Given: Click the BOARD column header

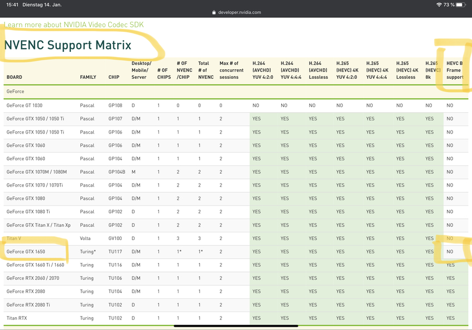Looking at the screenshot, I should 15,77.
